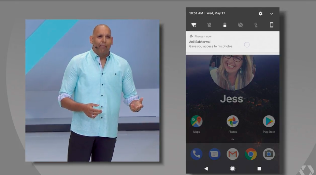
Task: Tap the Android home navigation button
Action: (x=233, y=169)
